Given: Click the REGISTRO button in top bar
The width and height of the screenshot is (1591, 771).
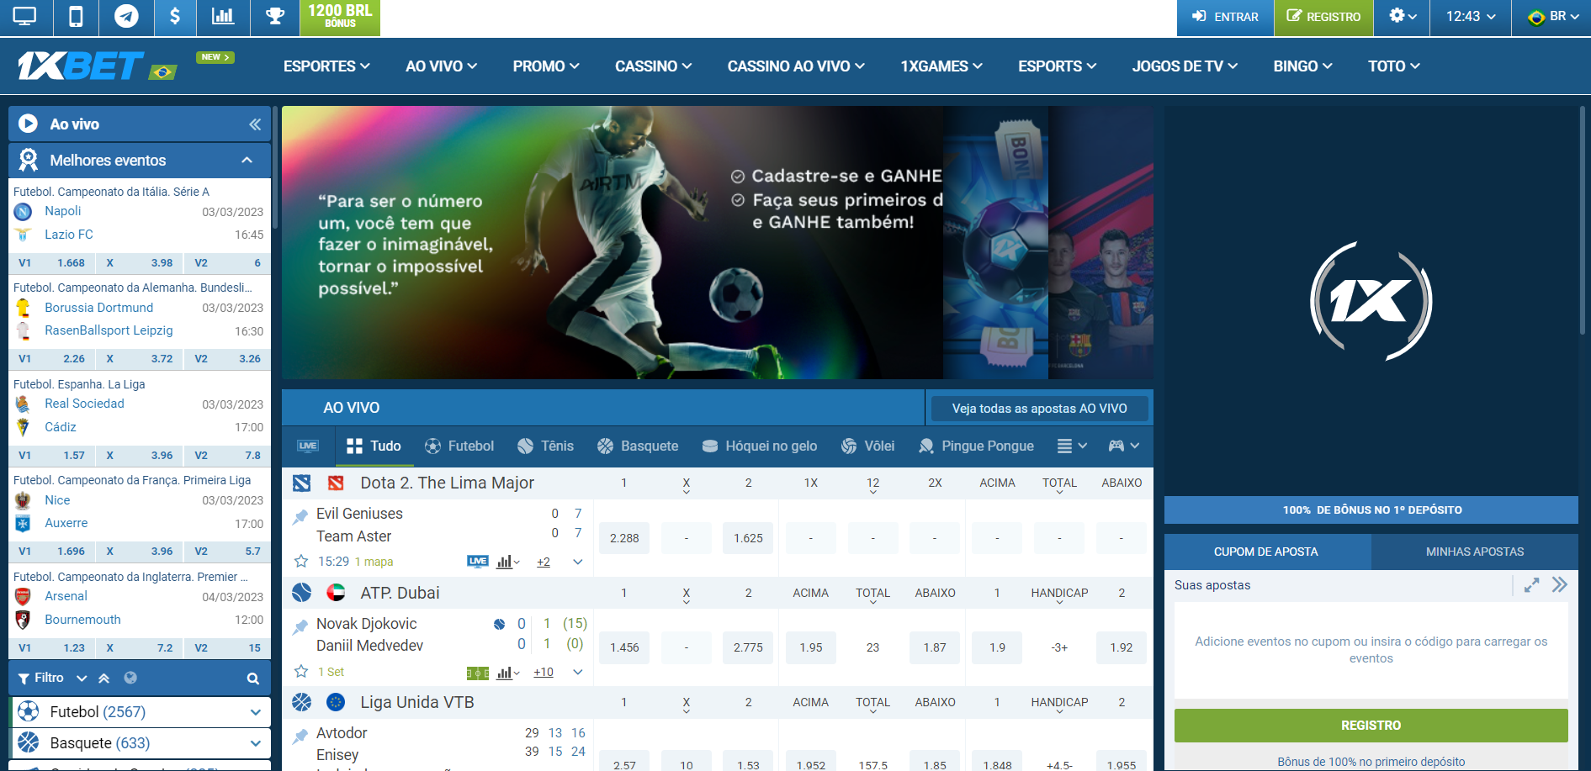Looking at the screenshot, I should 1323,17.
